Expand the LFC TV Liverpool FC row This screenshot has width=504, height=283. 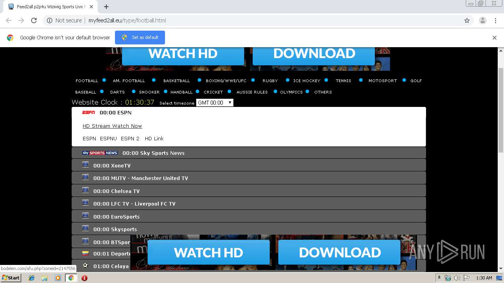(249, 204)
